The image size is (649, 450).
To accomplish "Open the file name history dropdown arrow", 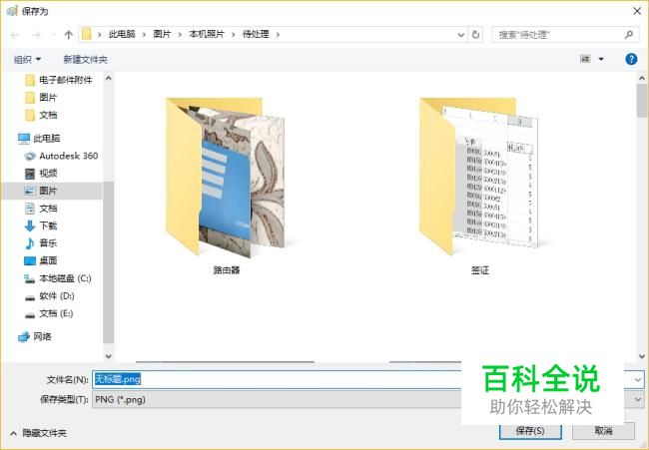I will tap(638, 379).
